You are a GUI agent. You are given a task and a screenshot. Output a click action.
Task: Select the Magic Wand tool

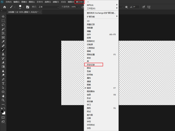click(3, 29)
